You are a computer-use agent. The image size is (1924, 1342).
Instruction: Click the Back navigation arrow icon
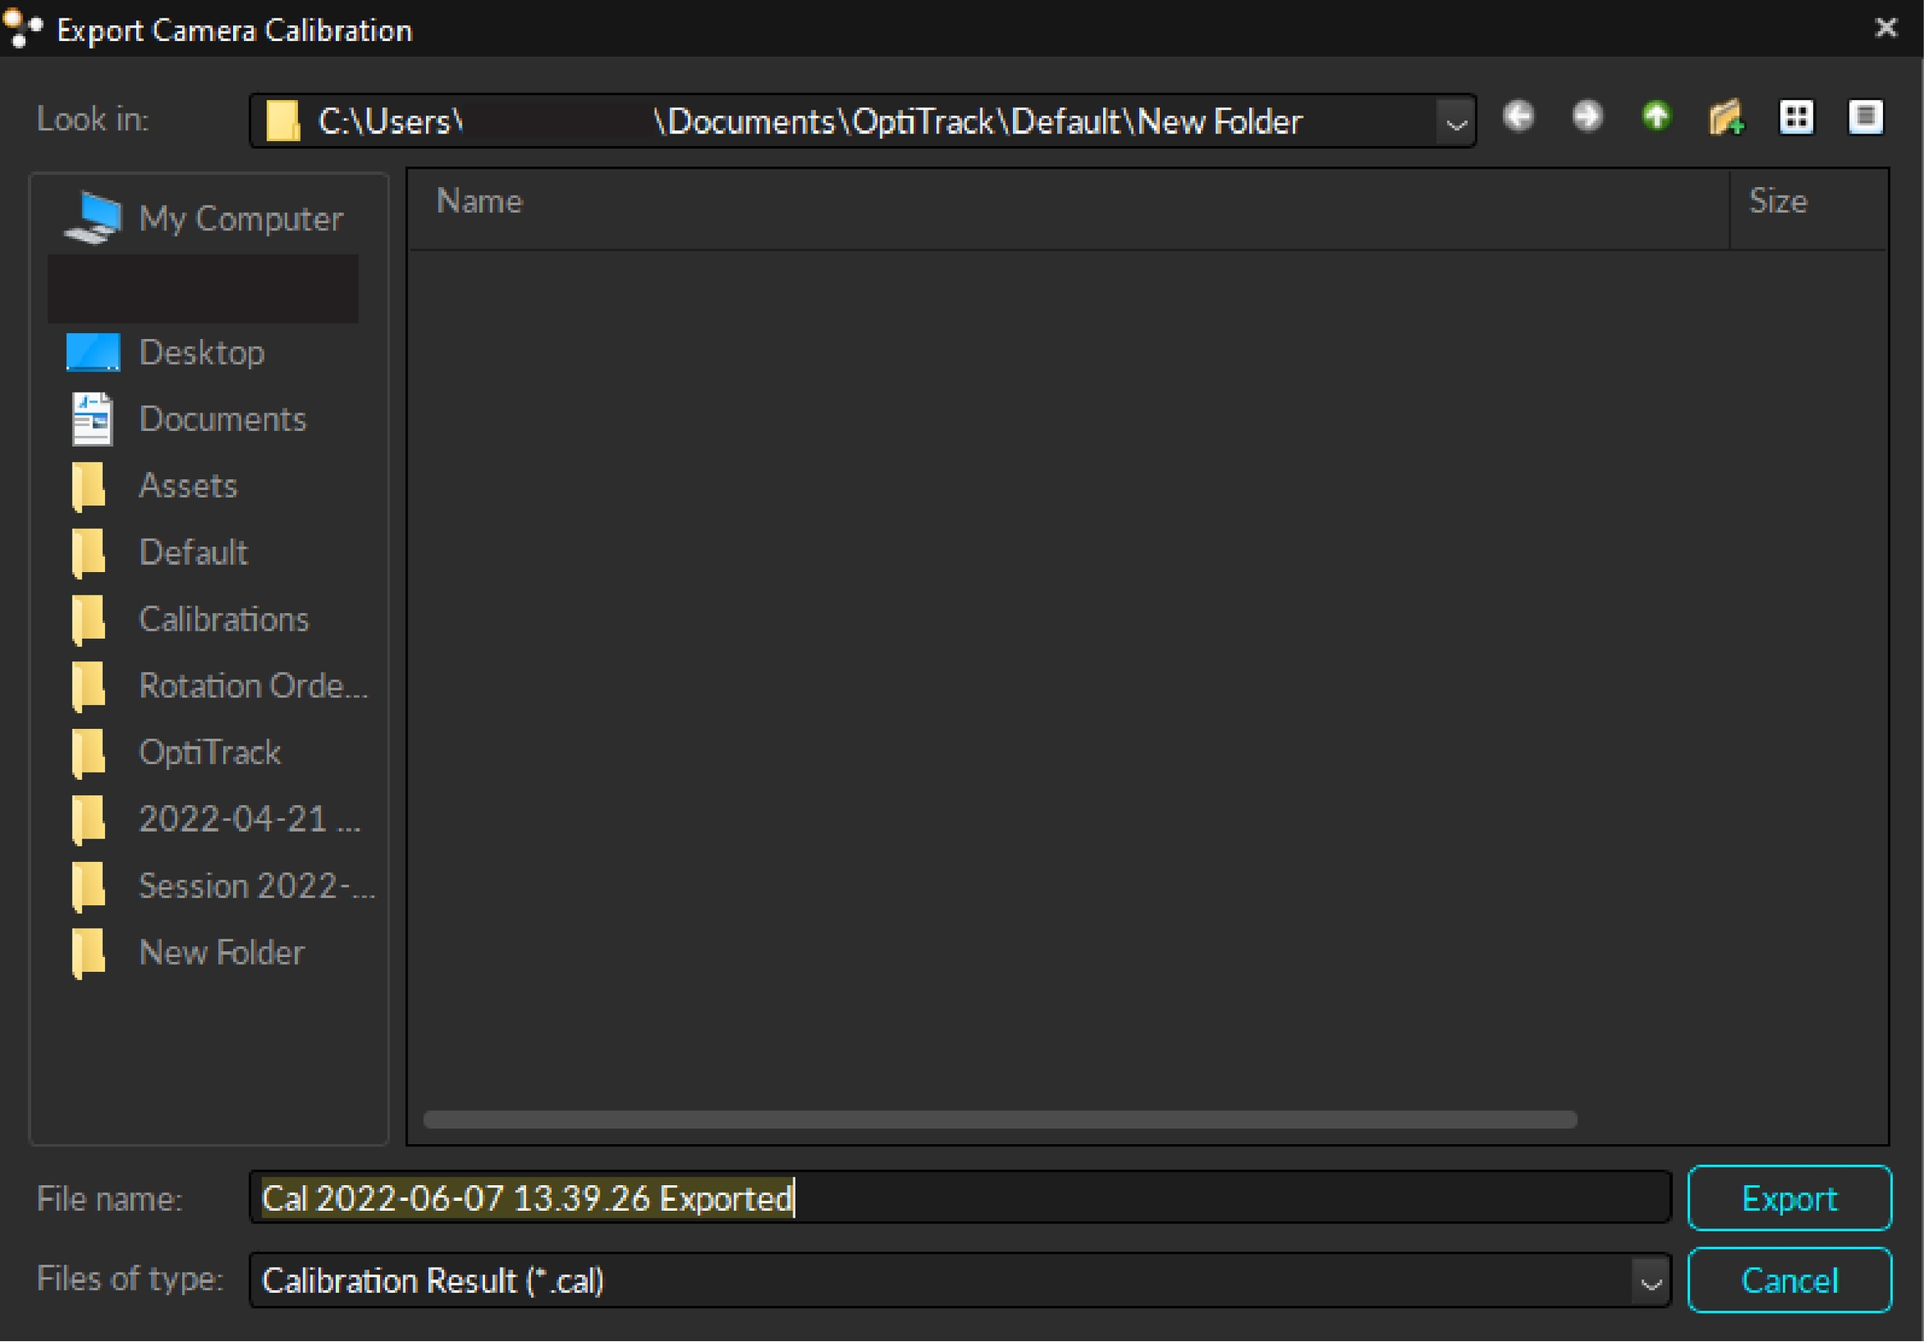click(1517, 118)
